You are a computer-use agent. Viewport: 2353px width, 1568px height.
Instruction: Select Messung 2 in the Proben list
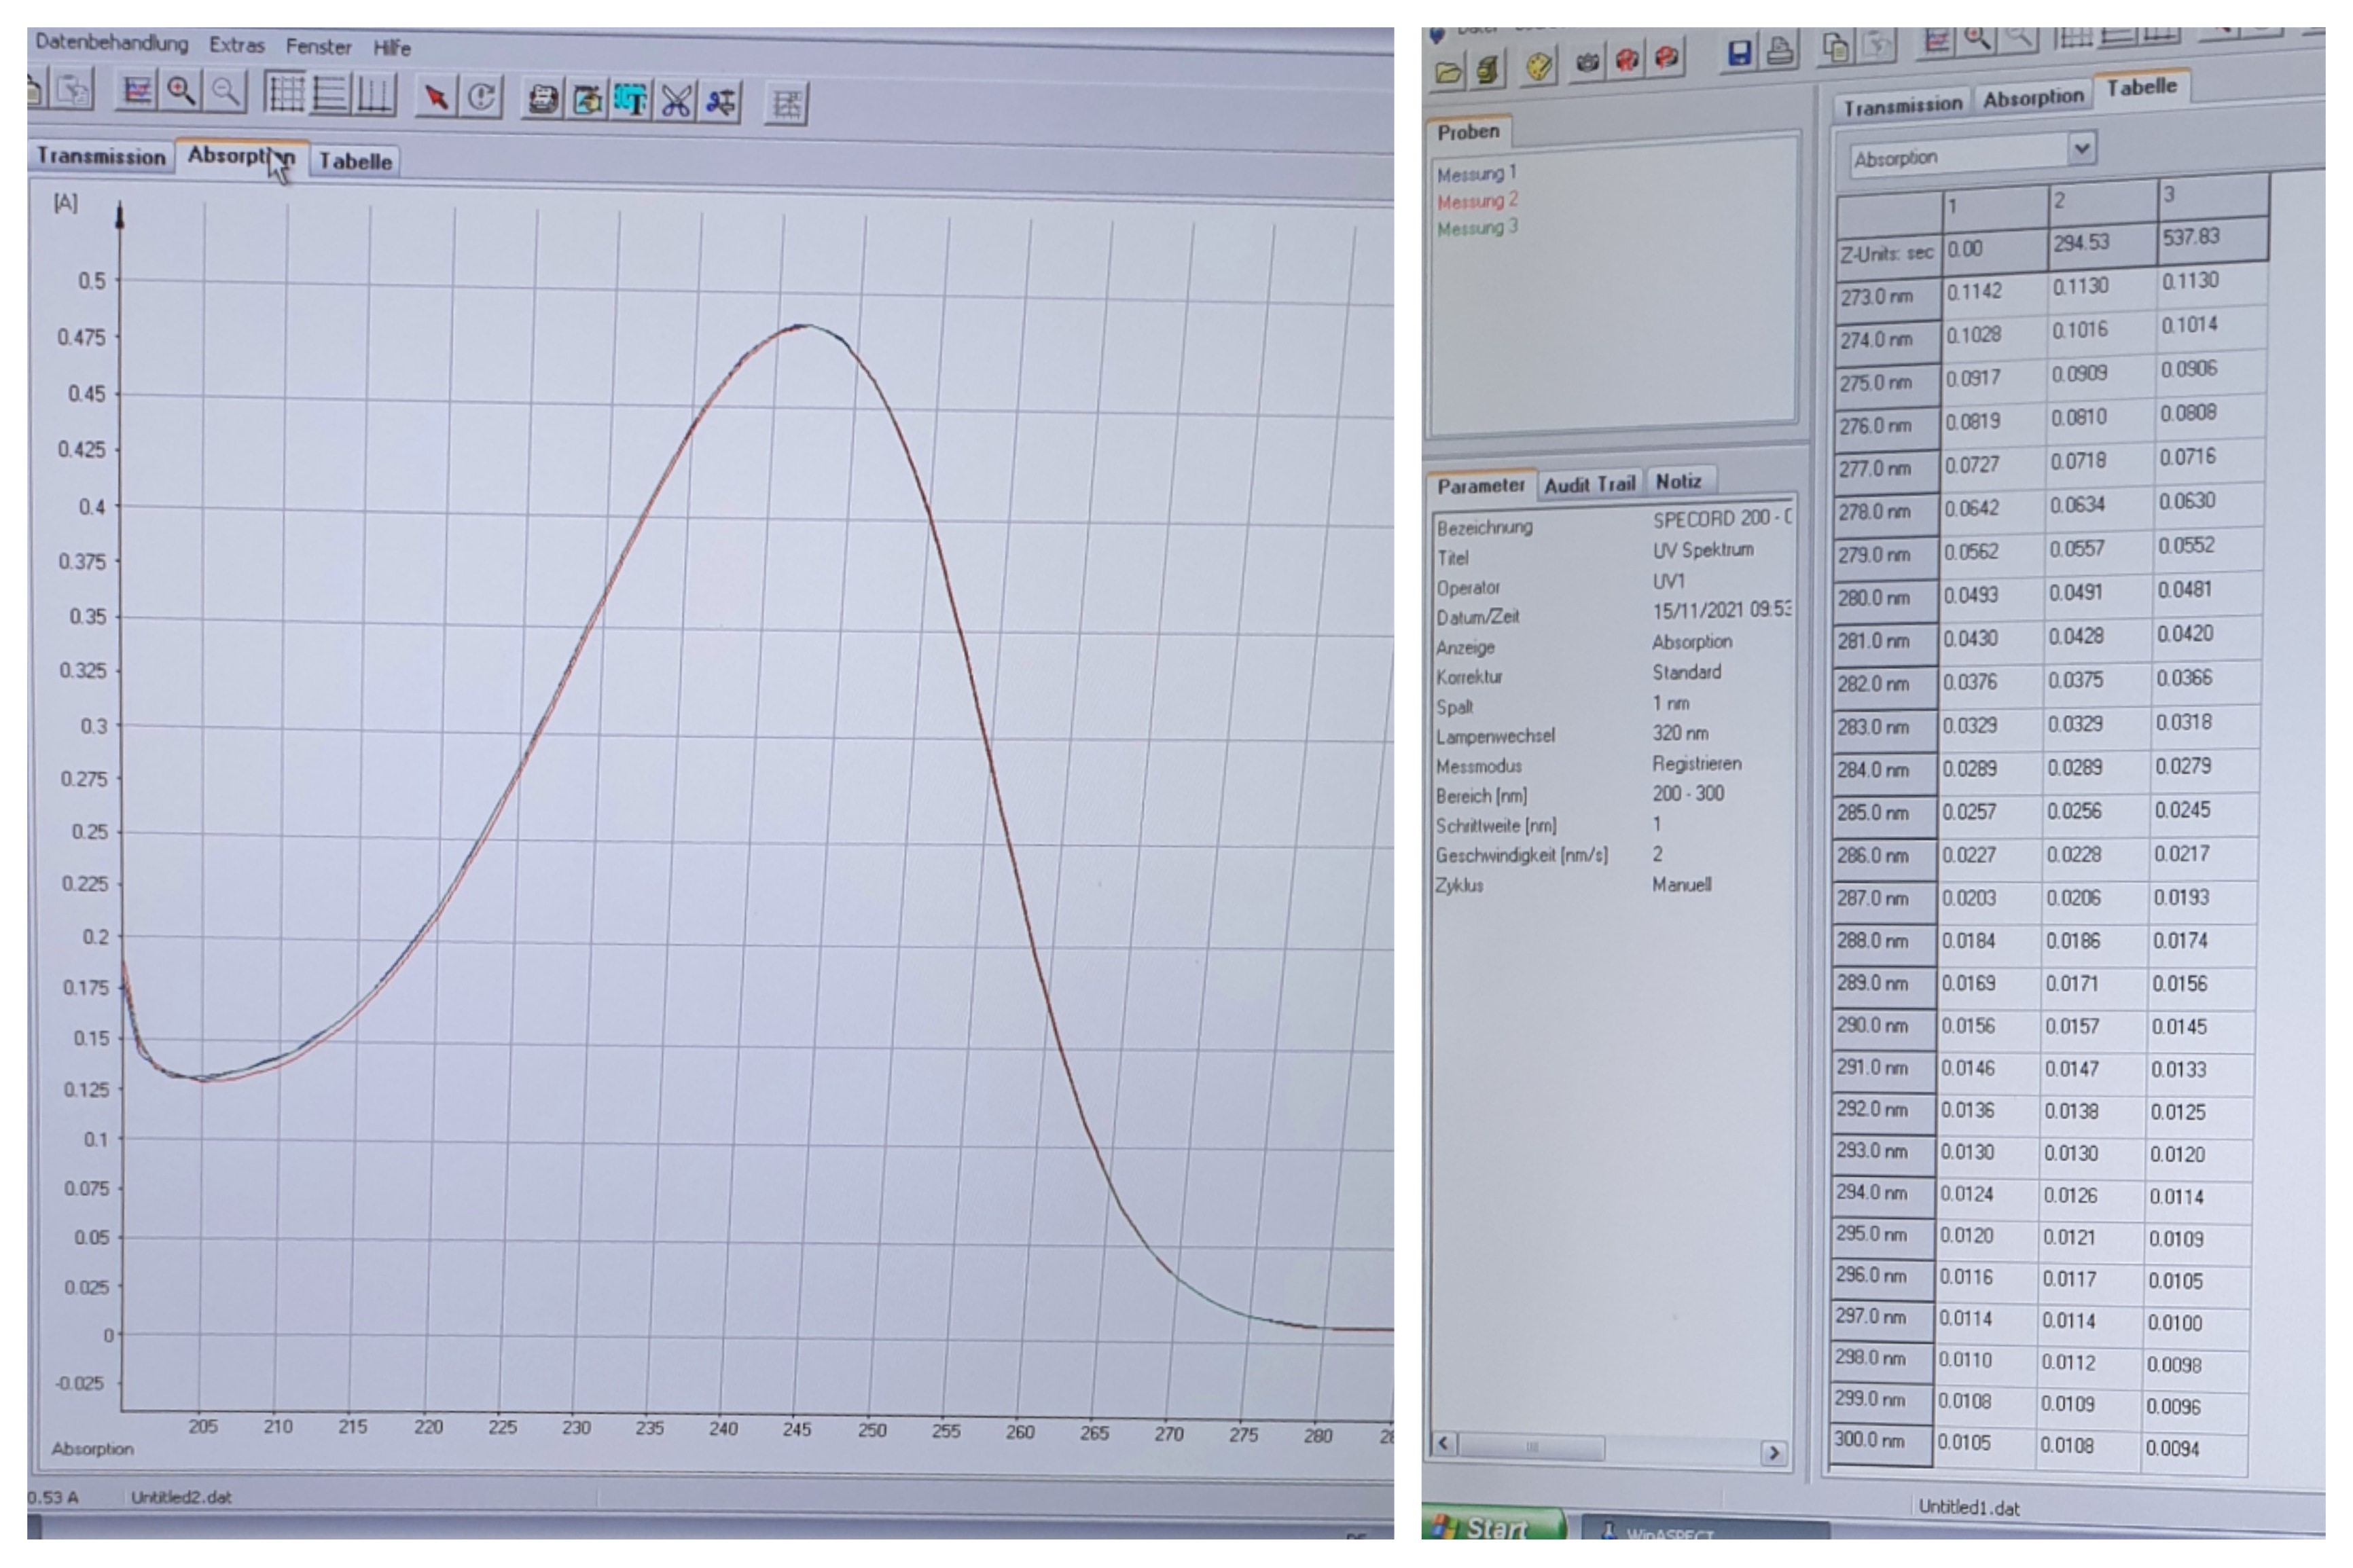click(x=1477, y=201)
